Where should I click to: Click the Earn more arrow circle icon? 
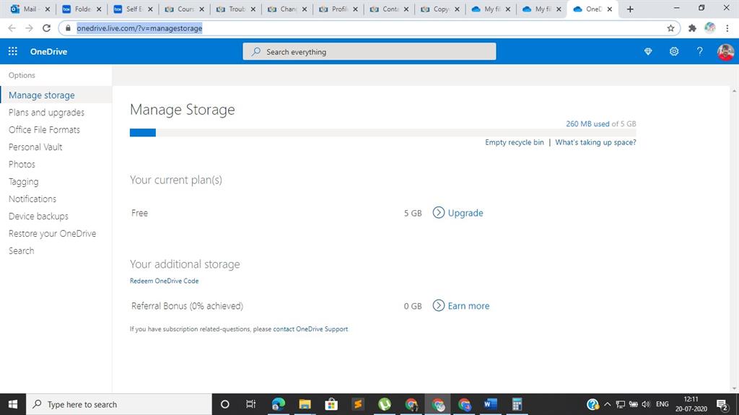[438, 305]
